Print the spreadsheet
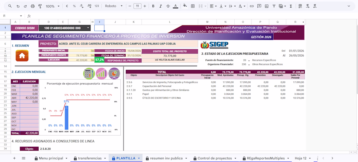Image resolution: width=358 pixels, height=162 pixels. pos(33,6)
